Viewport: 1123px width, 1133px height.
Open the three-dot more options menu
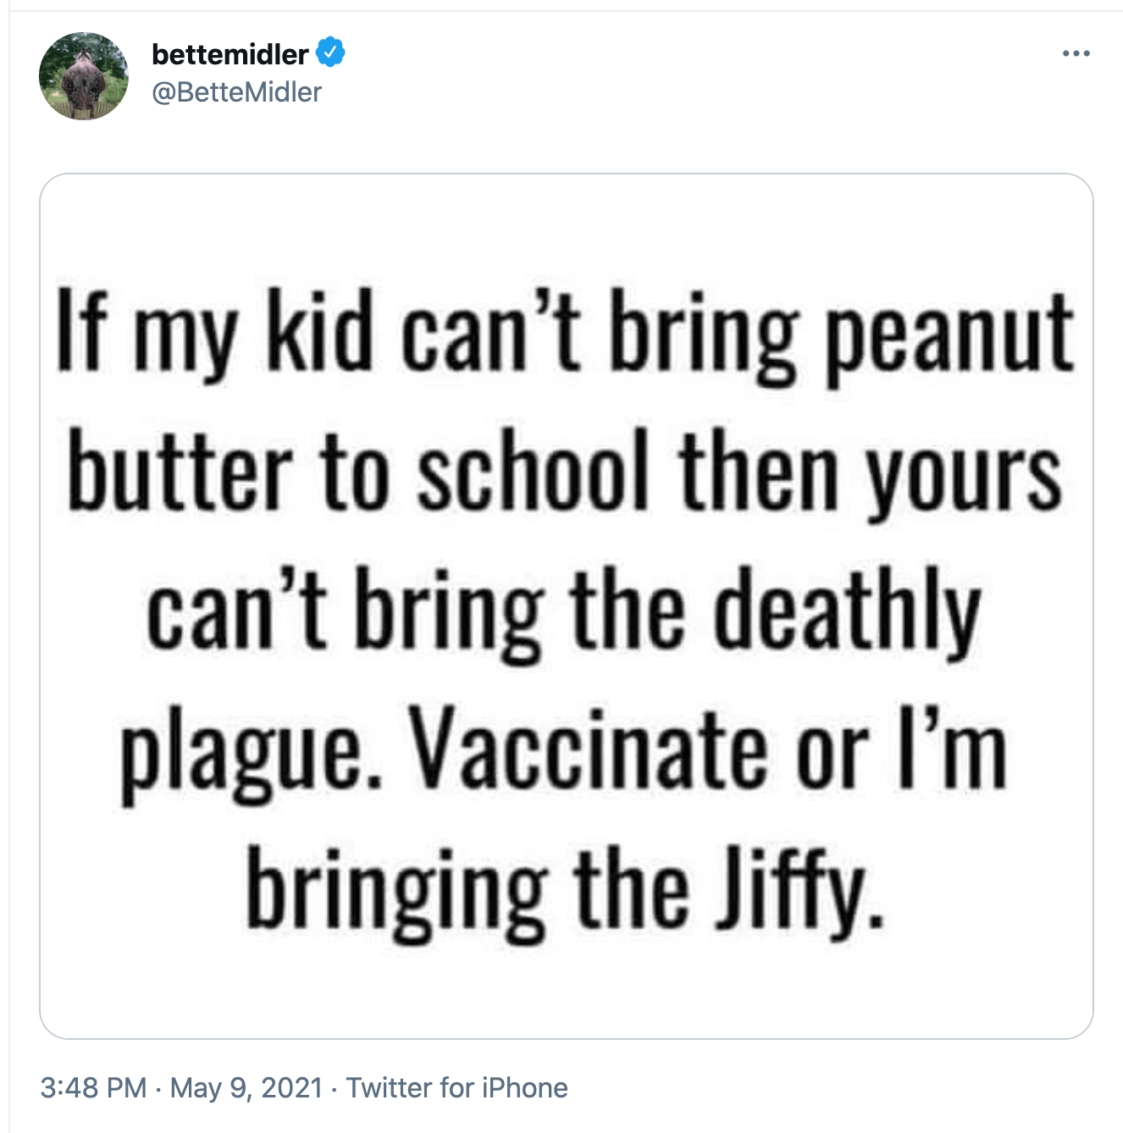pyautogui.click(x=1076, y=53)
